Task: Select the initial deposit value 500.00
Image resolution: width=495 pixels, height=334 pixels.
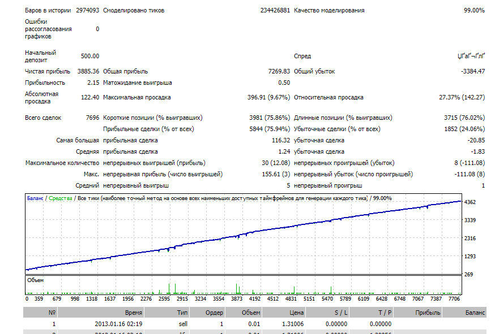Action: (x=90, y=56)
